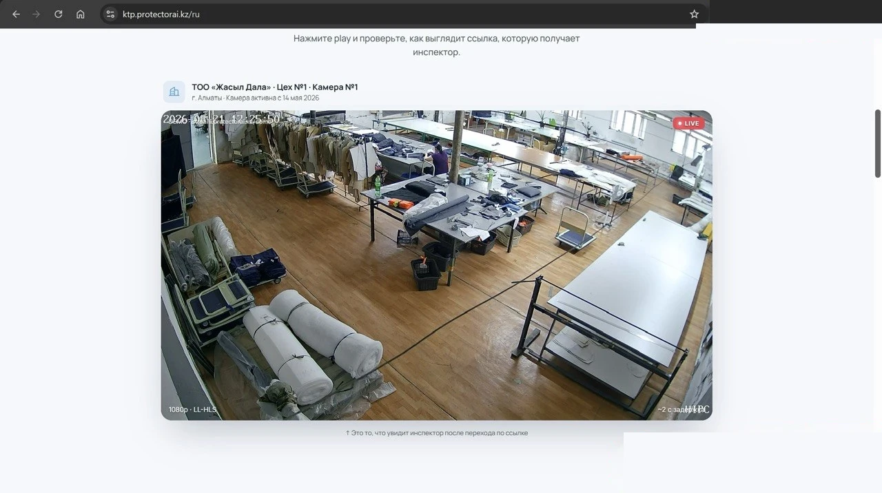Viewport: 882px width, 493px height.
Task: Click the "1080p · LL-HLS" quality label
Action: pyautogui.click(x=192, y=410)
